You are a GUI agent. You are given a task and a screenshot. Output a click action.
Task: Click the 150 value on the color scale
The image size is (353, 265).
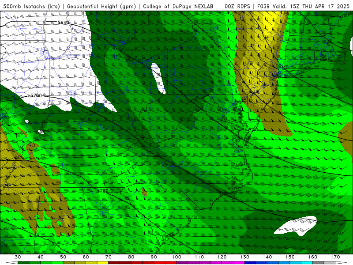coord(290,257)
